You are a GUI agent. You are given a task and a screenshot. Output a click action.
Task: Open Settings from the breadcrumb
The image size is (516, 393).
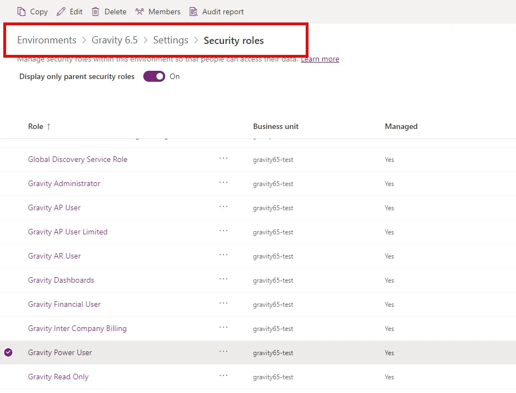171,40
